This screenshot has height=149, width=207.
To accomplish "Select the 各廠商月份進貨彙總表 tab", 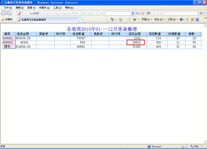I will click(x=33, y=20).
